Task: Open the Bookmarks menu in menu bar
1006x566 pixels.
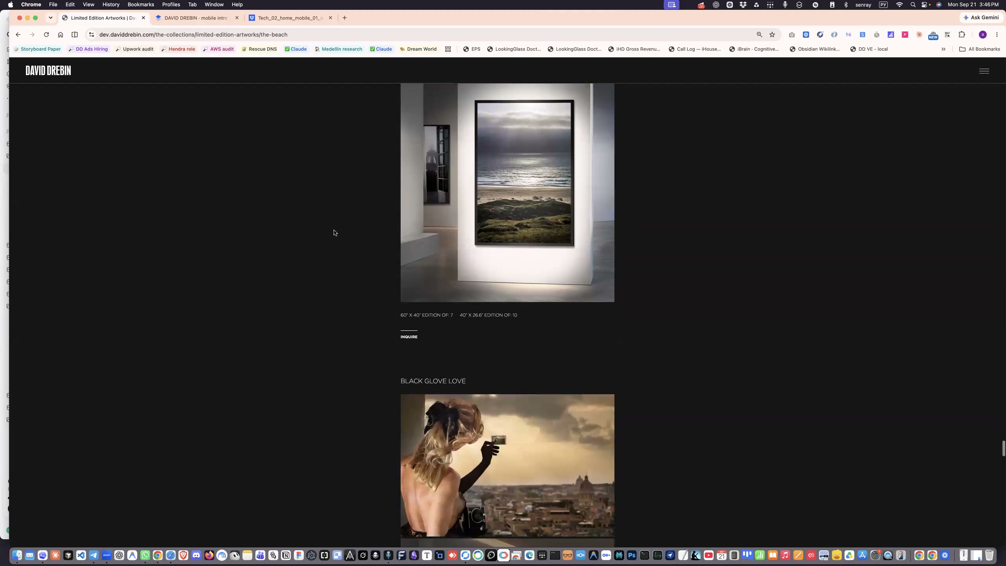Action: 141,5
